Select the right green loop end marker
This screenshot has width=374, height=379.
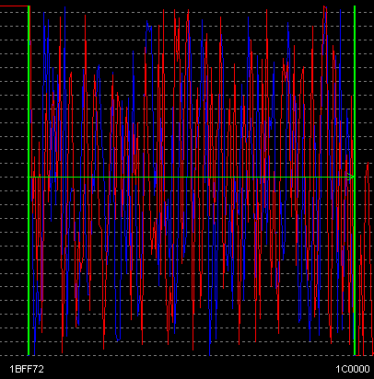[355, 180]
